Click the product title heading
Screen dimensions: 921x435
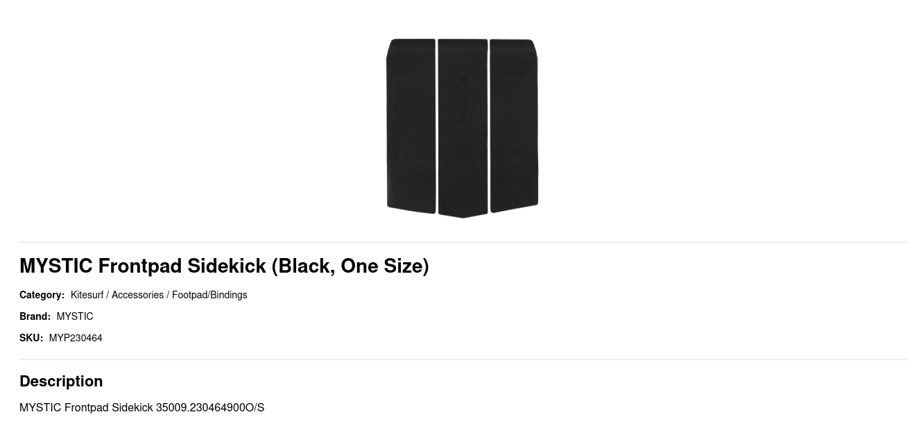tap(224, 266)
